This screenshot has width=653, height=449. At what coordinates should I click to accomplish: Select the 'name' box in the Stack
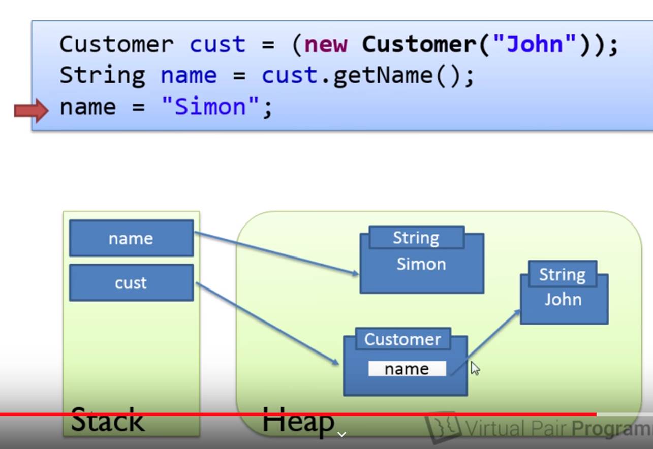131,238
